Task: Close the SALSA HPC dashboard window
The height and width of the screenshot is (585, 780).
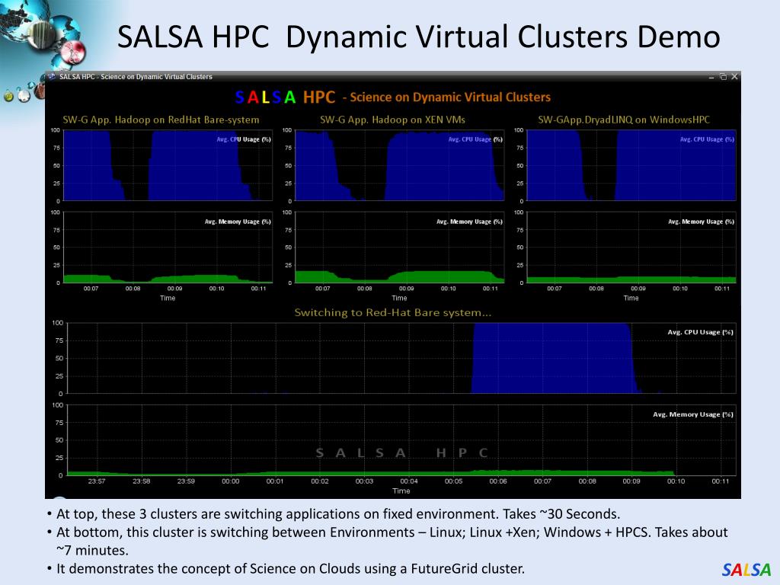Action: click(x=734, y=77)
